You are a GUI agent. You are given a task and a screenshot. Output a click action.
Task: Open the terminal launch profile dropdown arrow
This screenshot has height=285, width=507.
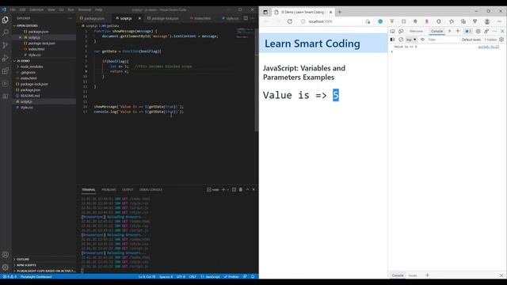click(x=227, y=190)
